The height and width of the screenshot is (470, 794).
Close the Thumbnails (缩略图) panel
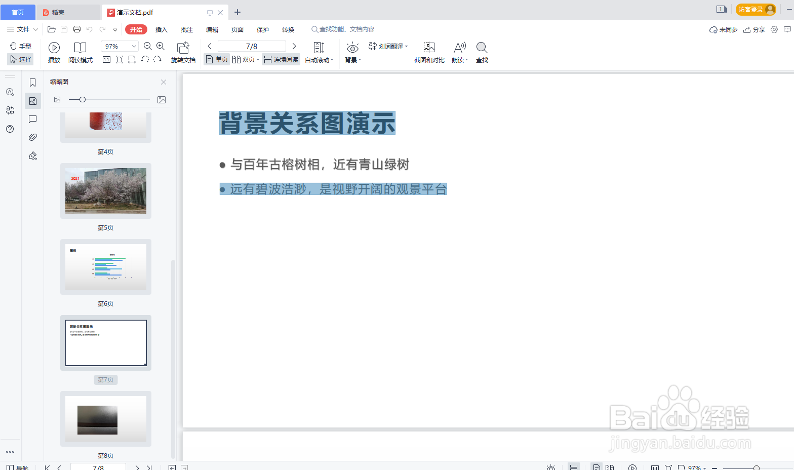[164, 82]
